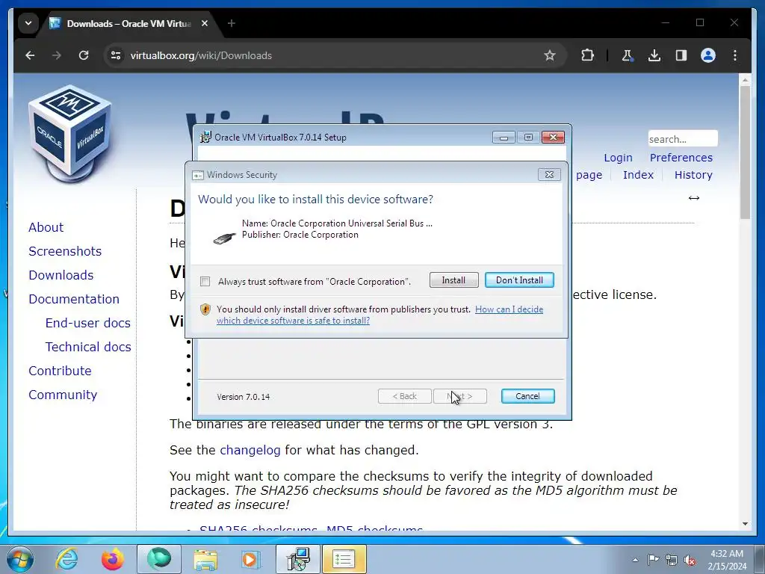This screenshot has height=574, width=765.
Task: Open the Action Center flag icon
Action: click(653, 560)
